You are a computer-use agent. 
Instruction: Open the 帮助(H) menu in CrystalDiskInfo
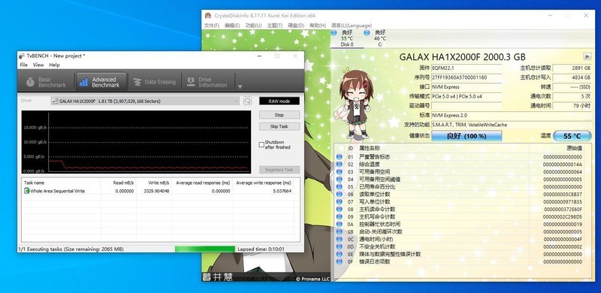coord(317,26)
